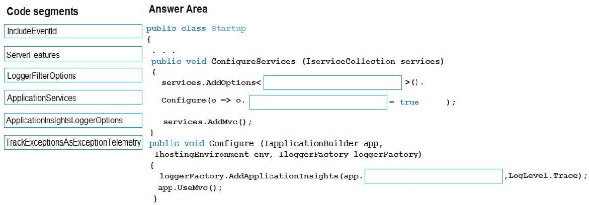Pick the LoggerFilterOptions code segment
Viewport: 589px width, 205px height.
pyautogui.click(x=73, y=76)
